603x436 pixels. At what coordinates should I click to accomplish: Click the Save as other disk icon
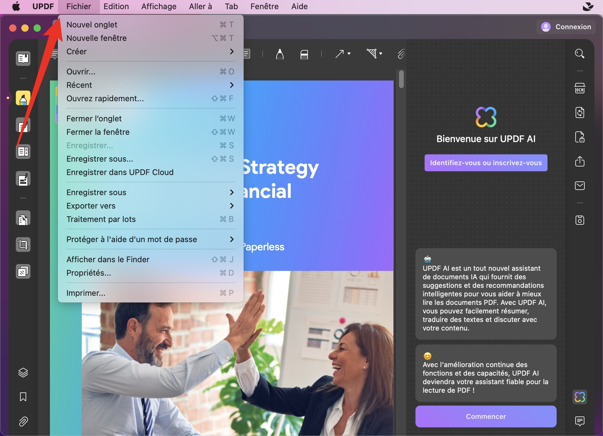pyautogui.click(x=580, y=220)
